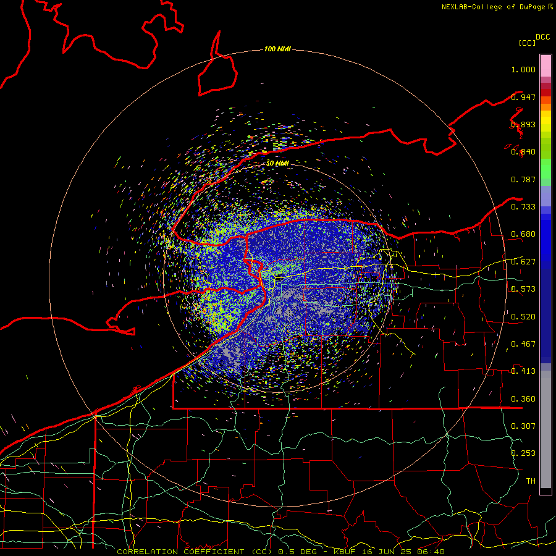Click the 0.253 legend value

[x=523, y=453]
